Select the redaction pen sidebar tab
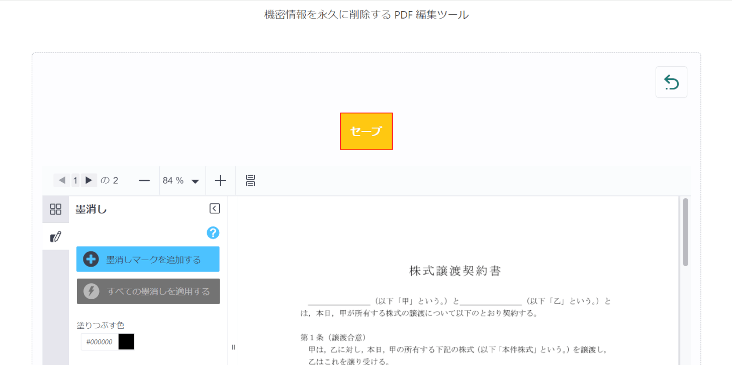 tap(56, 236)
